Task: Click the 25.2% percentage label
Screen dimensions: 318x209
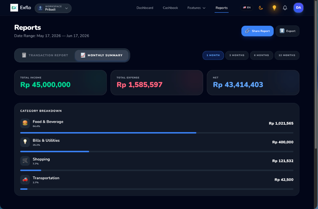Action: [x=36, y=145]
